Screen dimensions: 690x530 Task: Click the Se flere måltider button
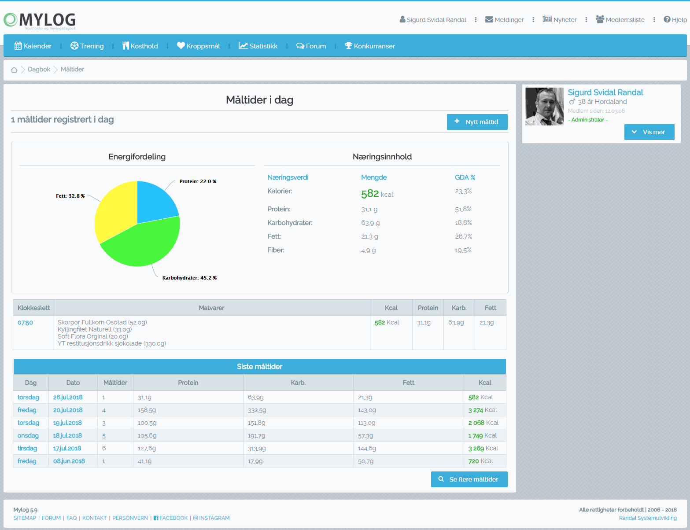pyautogui.click(x=469, y=479)
